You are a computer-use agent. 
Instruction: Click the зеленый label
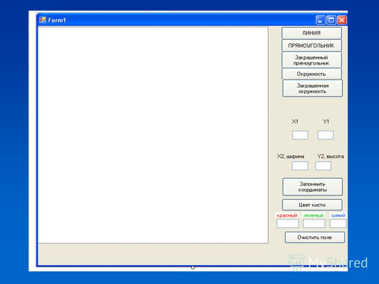tap(313, 215)
